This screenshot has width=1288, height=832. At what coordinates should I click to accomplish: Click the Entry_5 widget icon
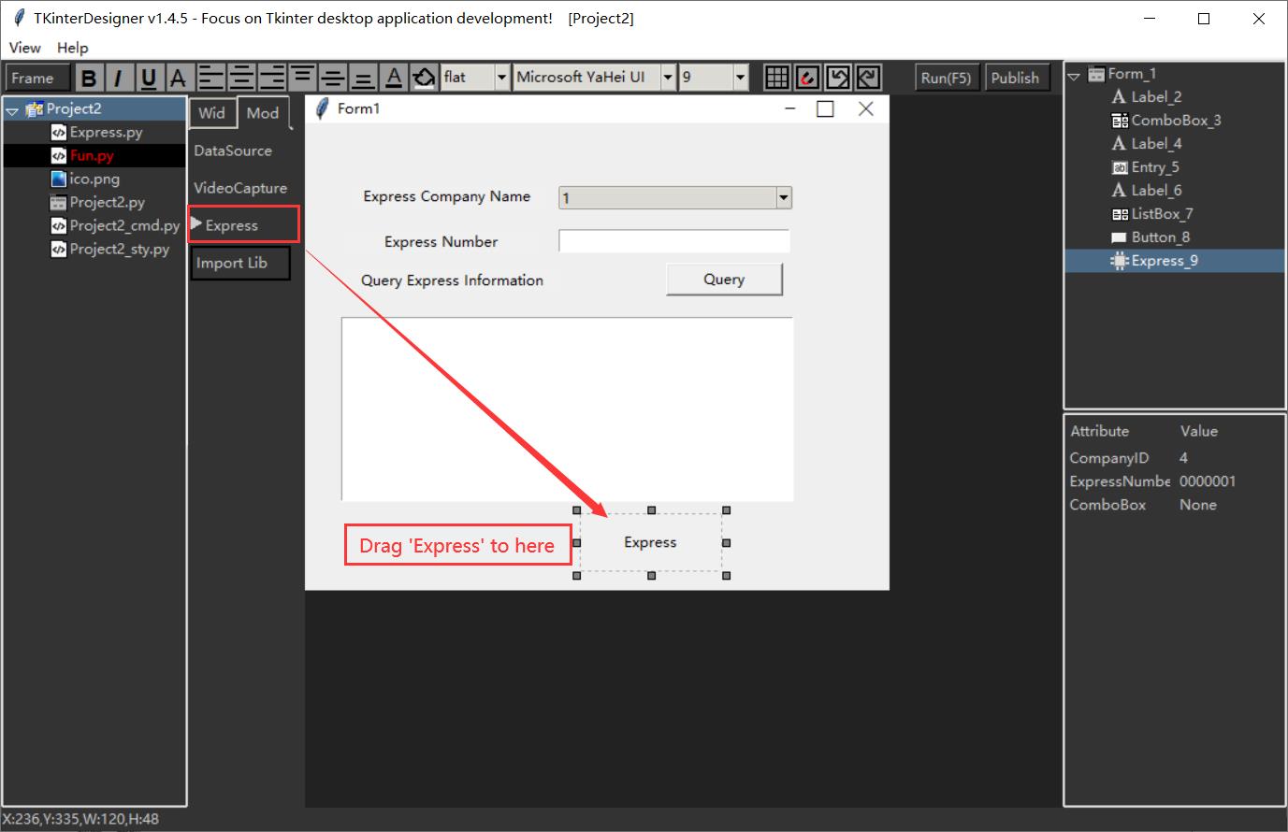pyautogui.click(x=1120, y=167)
